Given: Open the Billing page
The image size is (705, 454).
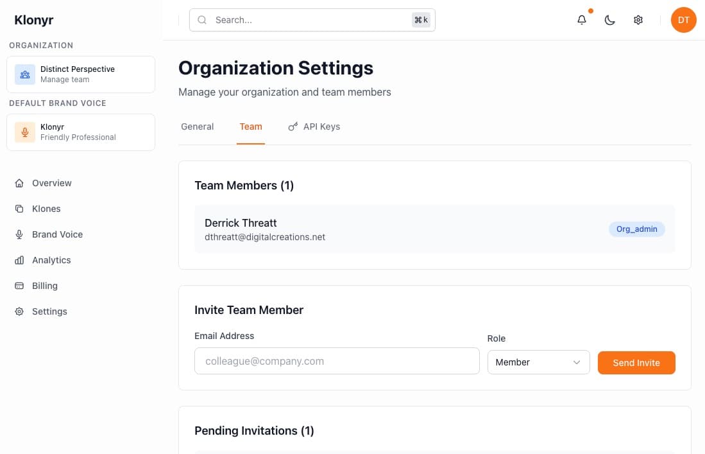Looking at the screenshot, I should (x=44, y=286).
